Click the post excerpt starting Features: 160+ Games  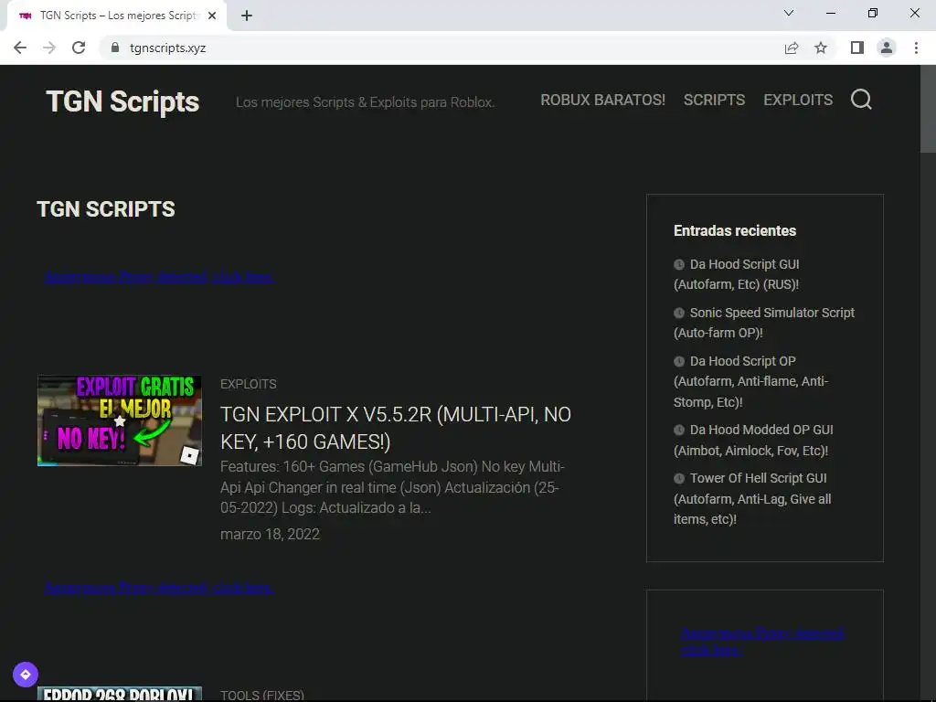(x=391, y=487)
